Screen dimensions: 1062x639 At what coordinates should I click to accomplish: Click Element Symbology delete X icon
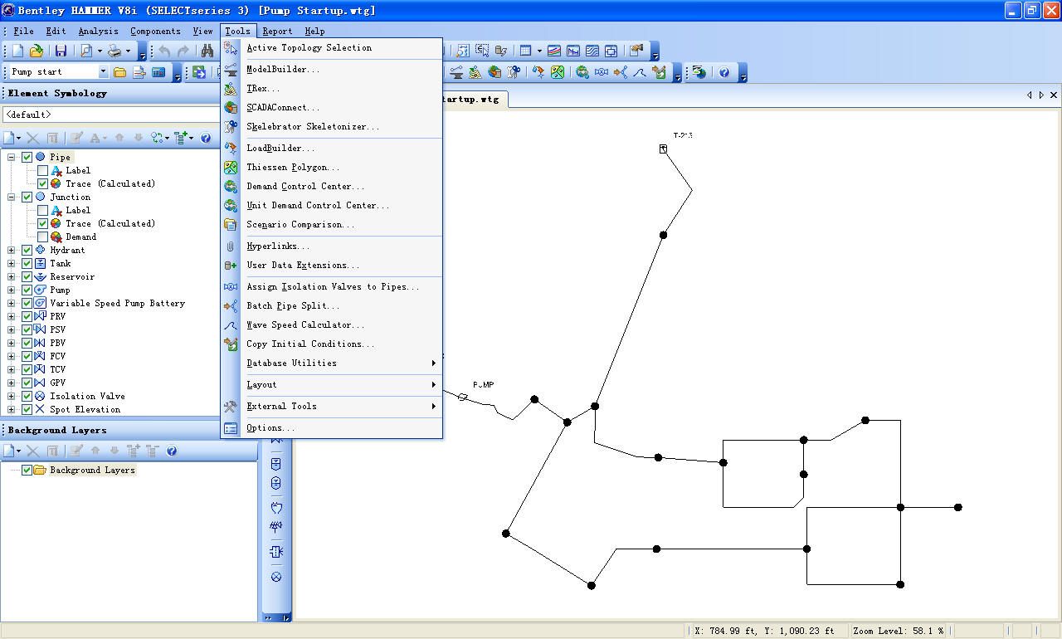coord(33,138)
